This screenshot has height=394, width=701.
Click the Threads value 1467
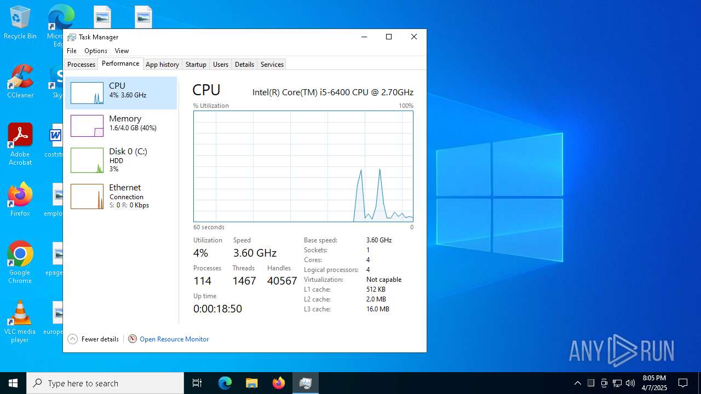tap(244, 281)
